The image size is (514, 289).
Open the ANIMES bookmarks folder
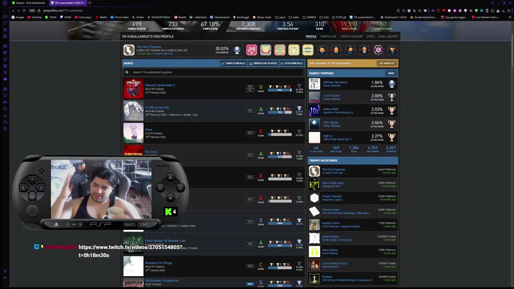309,17
